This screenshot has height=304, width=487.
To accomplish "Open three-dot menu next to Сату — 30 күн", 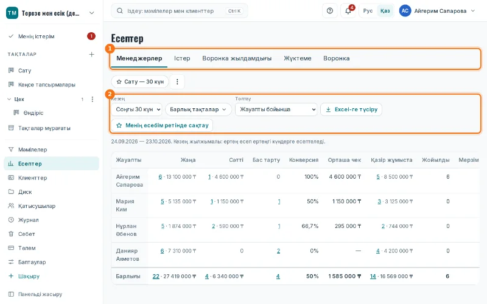I will coord(177,81).
